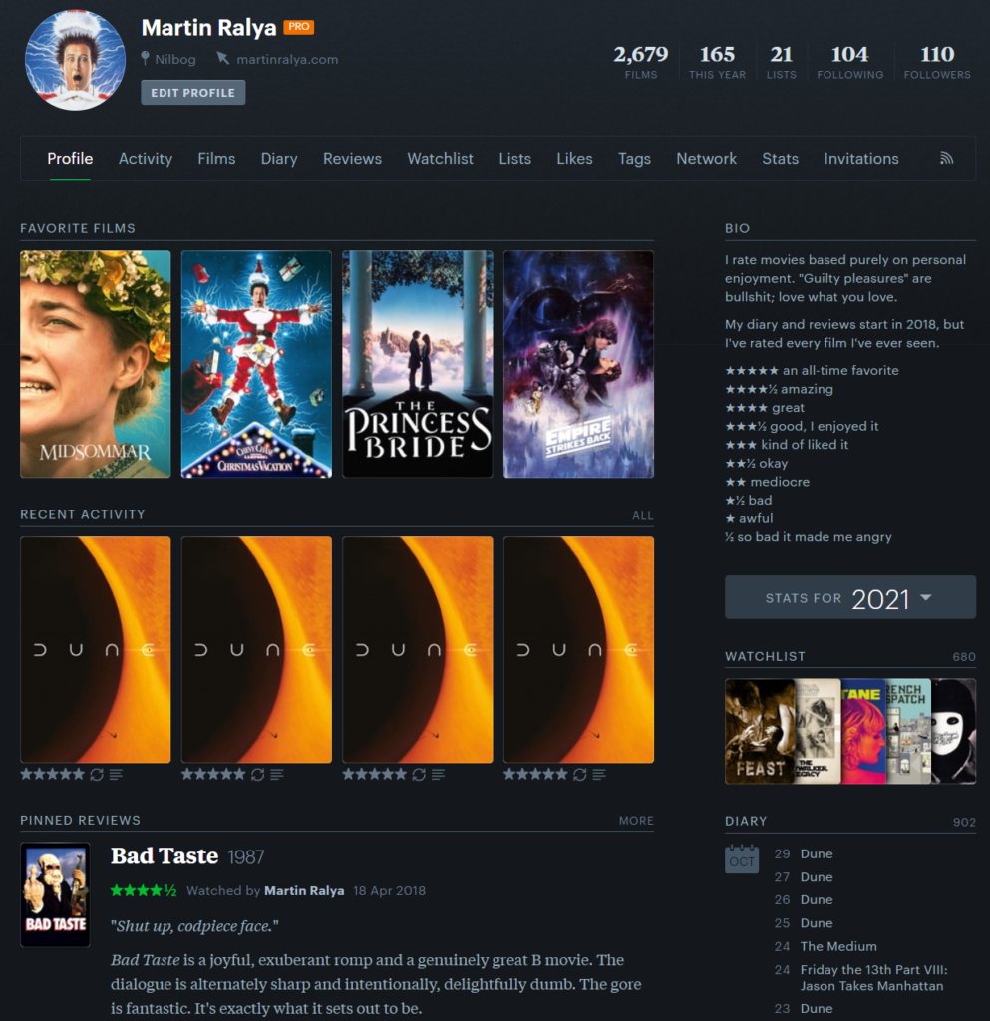Open The French Dispatch poster in Watchlist

coord(908,731)
